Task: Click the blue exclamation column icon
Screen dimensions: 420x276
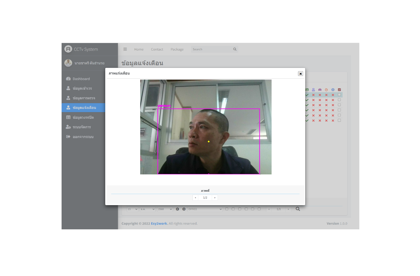Action: pyautogui.click(x=333, y=90)
